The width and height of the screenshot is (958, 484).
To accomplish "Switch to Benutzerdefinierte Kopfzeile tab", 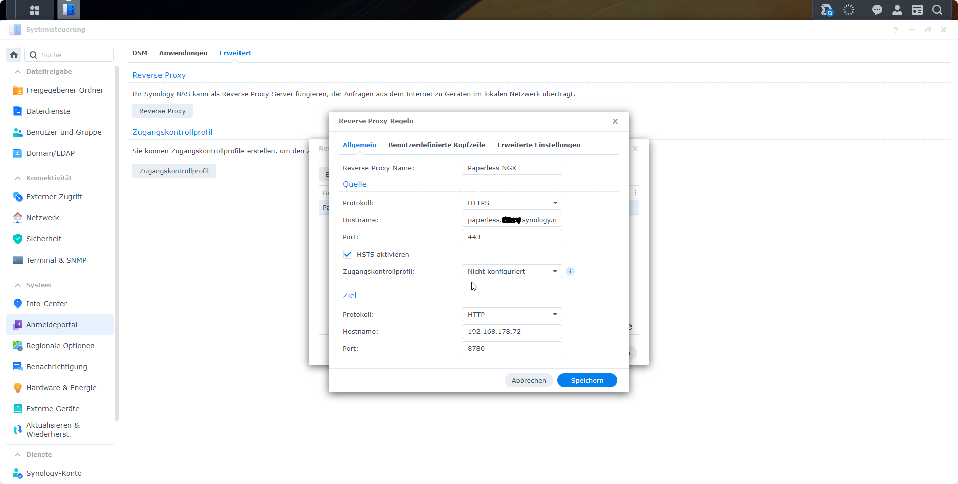I will tap(436, 145).
